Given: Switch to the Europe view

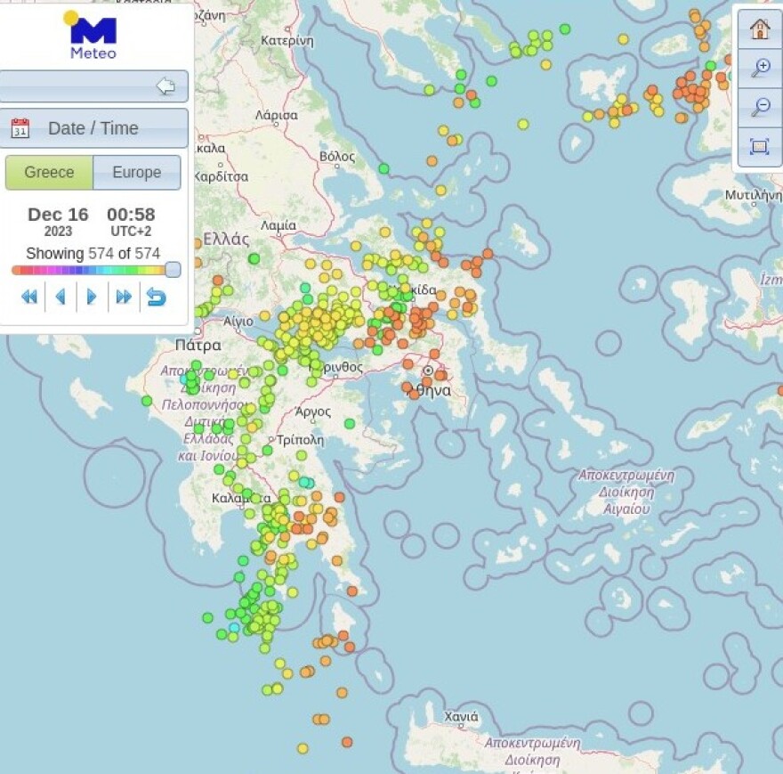Looking at the screenshot, I should (136, 172).
